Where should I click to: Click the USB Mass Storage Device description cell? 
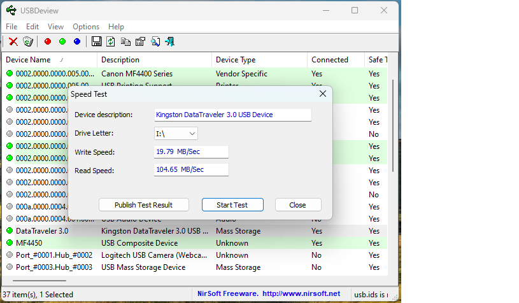point(143,267)
